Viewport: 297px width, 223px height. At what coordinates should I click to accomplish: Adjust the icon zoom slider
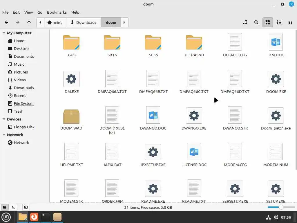click(281, 207)
